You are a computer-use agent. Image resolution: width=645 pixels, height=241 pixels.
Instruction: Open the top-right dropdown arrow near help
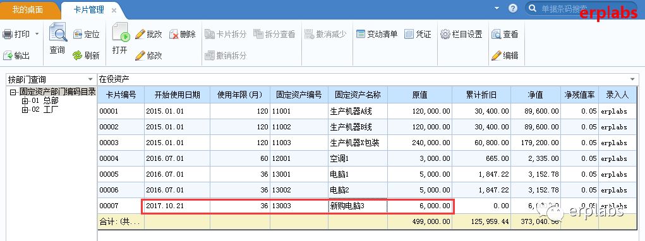(497, 8)
